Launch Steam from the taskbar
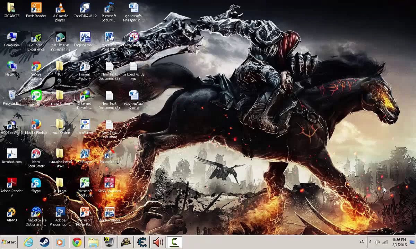The image size is (416, 249). tap(44, 242)
